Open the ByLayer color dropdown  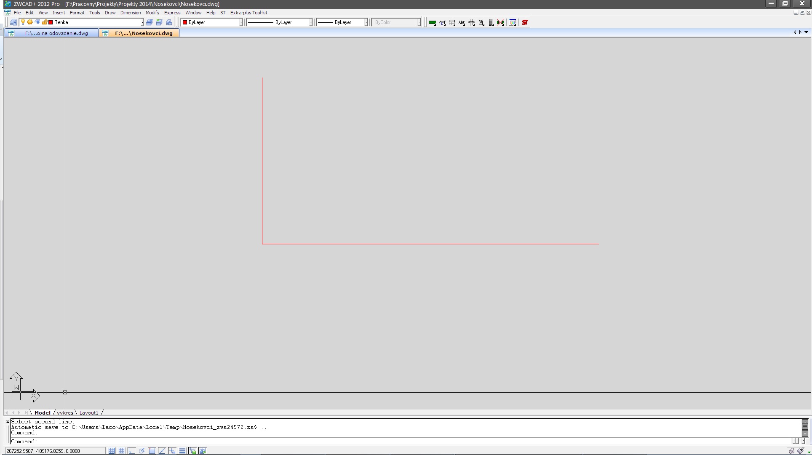click(x=241, y=22)
